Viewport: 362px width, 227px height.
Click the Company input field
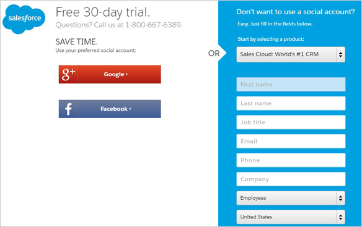[291, 179]
